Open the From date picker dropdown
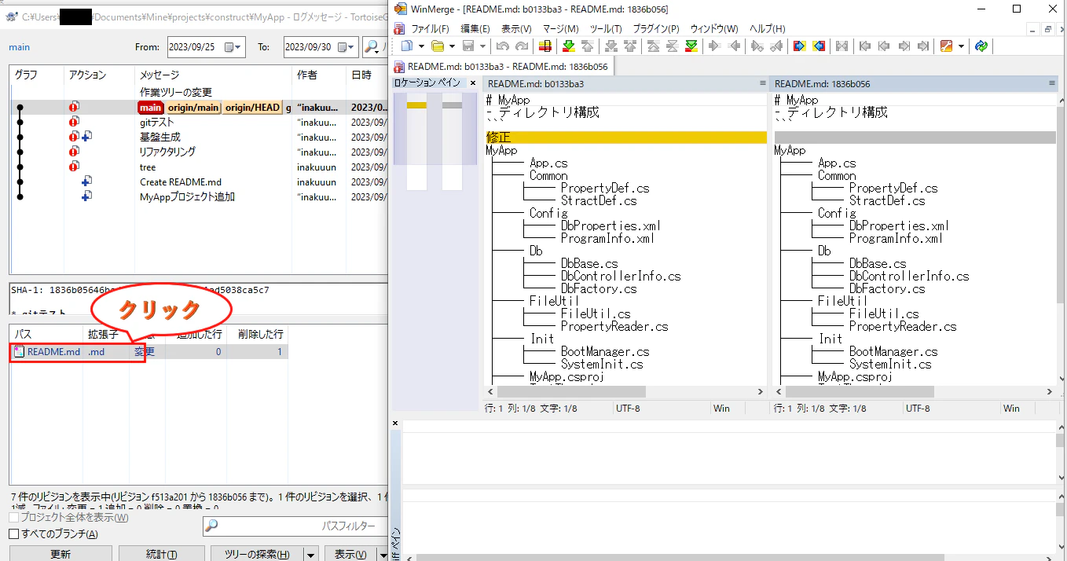The height and width of the screenshot is (561, 1067). pos(234,47)
